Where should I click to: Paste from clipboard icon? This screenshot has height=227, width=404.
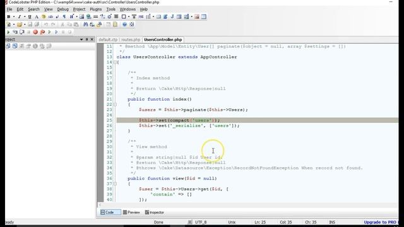pos(76,25)
